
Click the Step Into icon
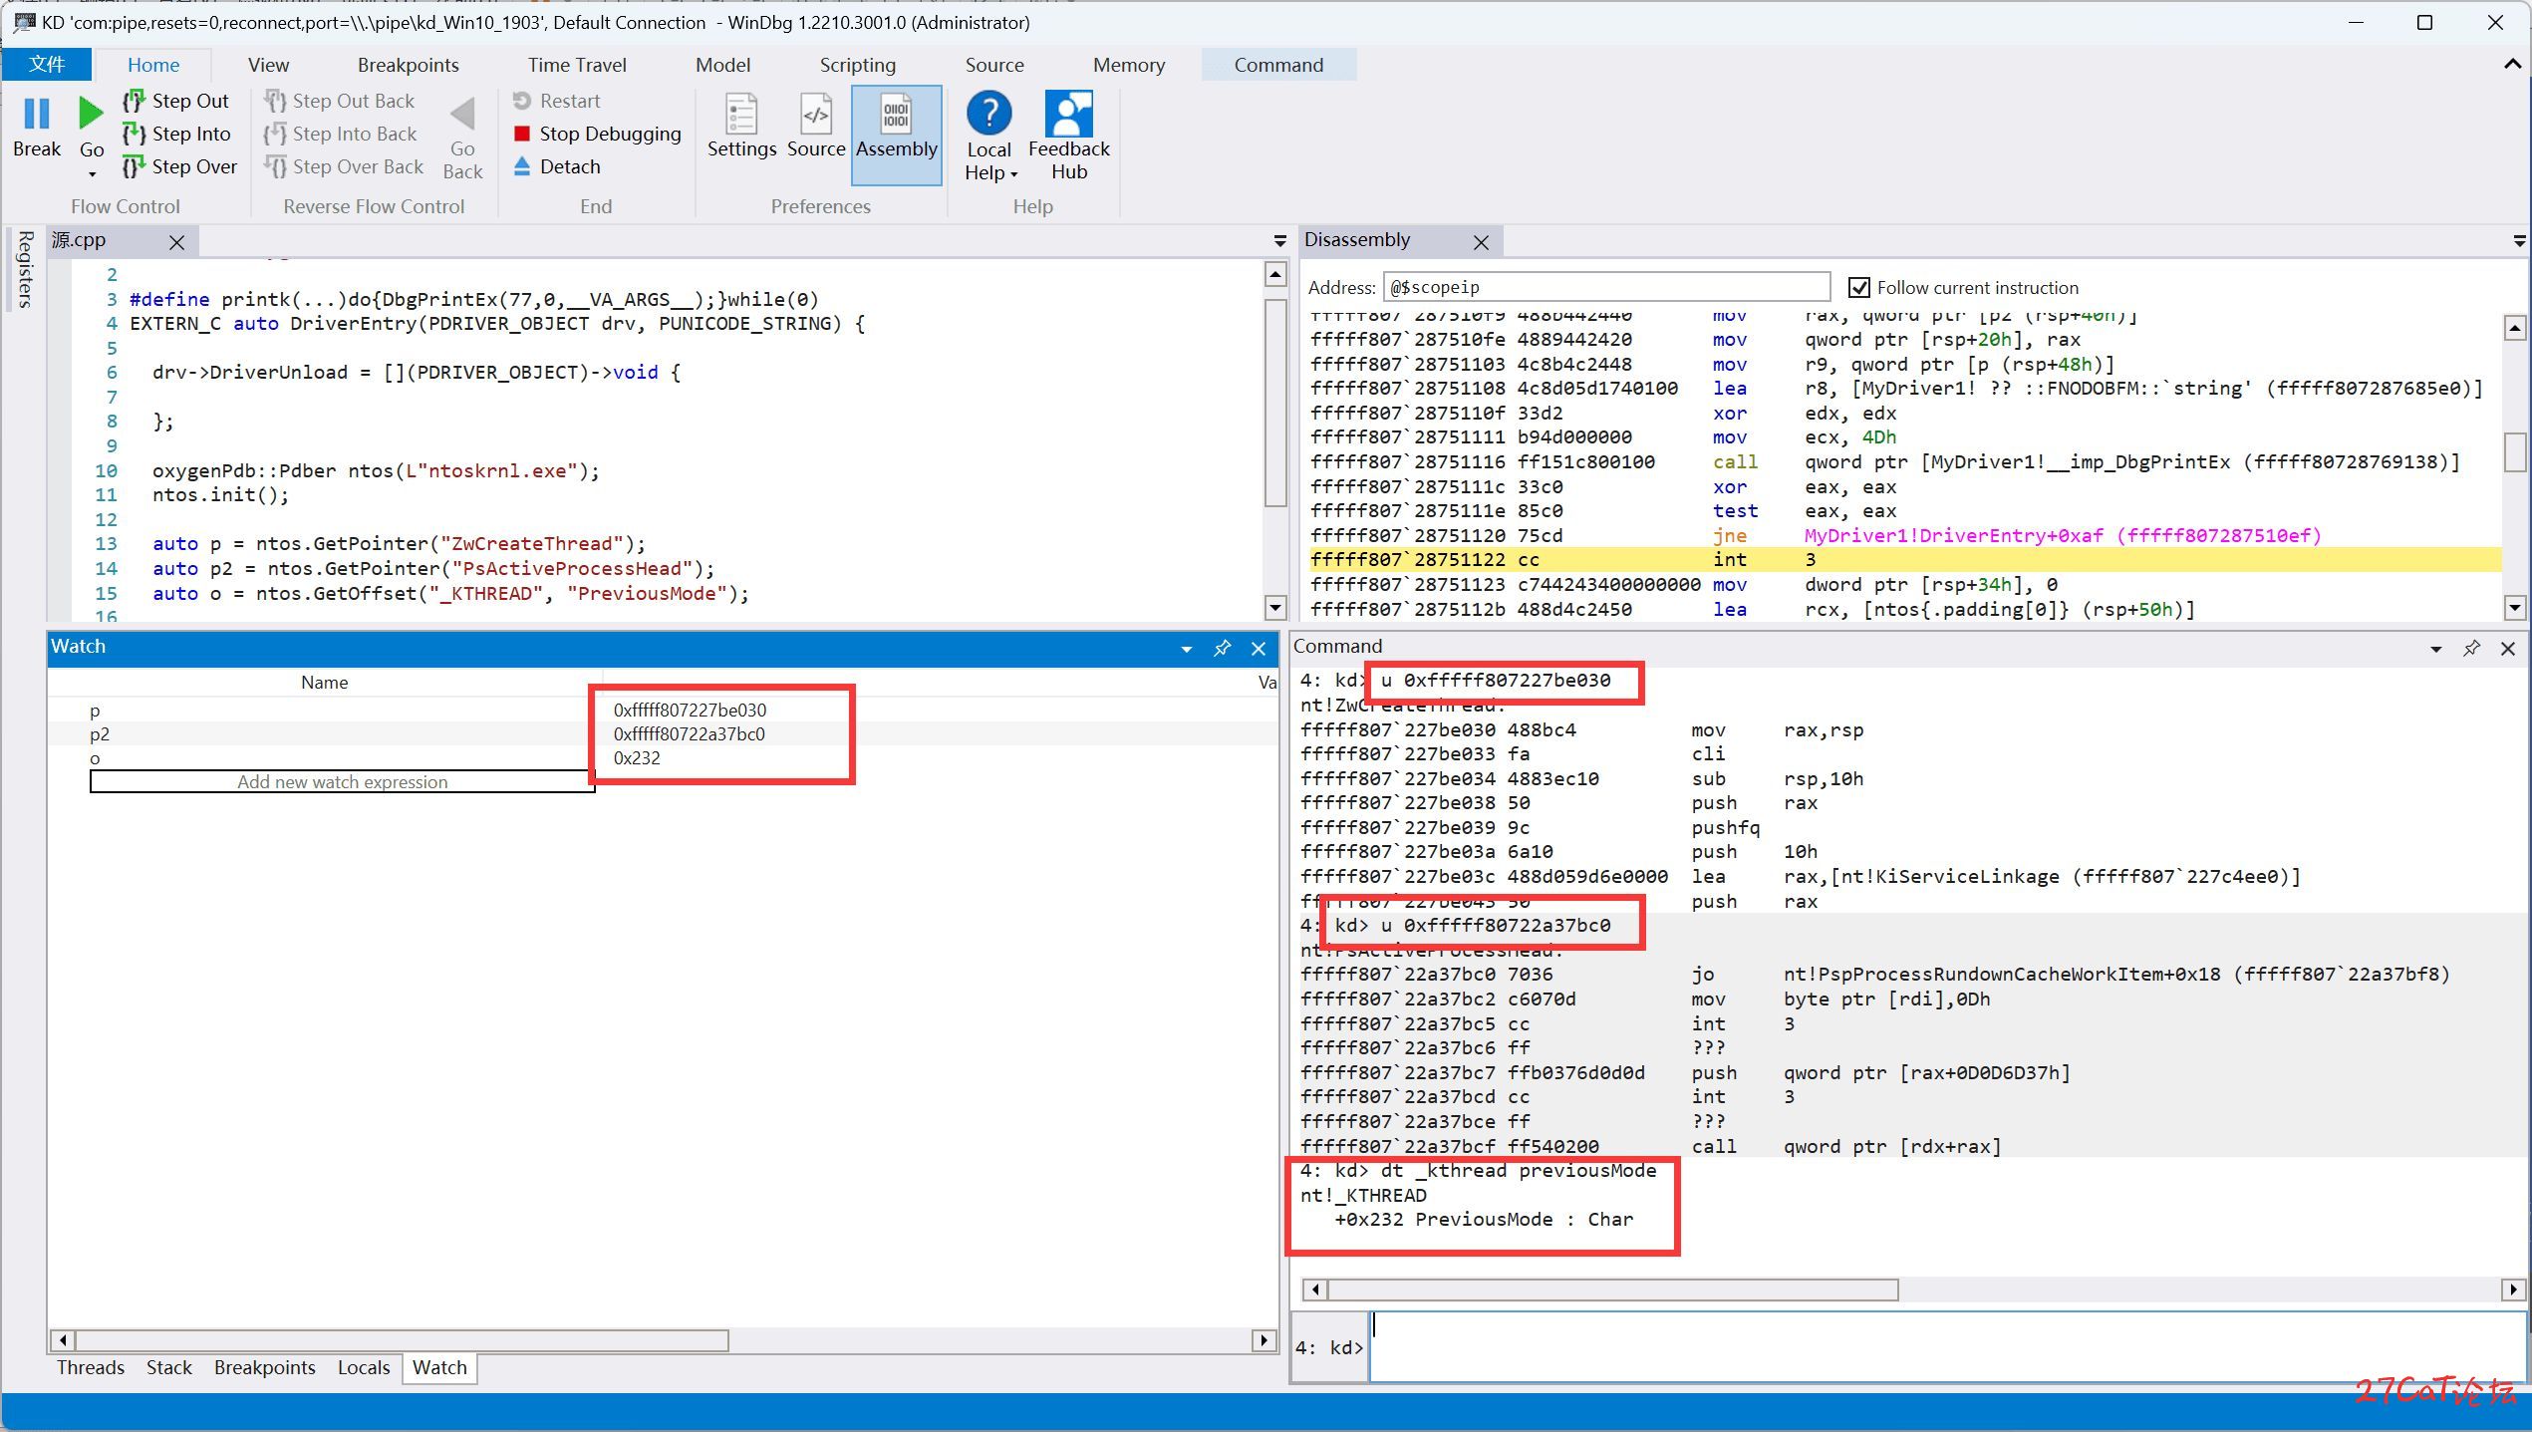point(138,136)
